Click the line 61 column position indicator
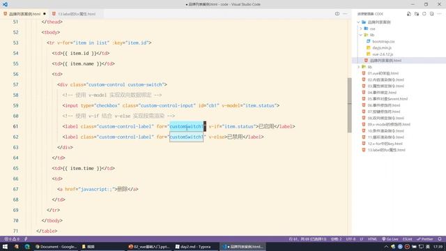 point(308,239)
